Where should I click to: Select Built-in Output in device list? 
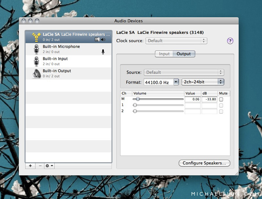tap(68, 73)
